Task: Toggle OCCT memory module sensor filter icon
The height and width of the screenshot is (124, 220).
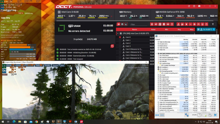Action: coord(168,24)
